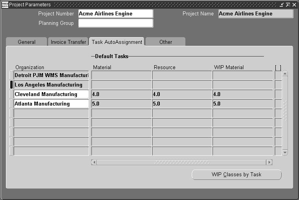Click the horizontal scrollbar thumb

coord(182,162)
